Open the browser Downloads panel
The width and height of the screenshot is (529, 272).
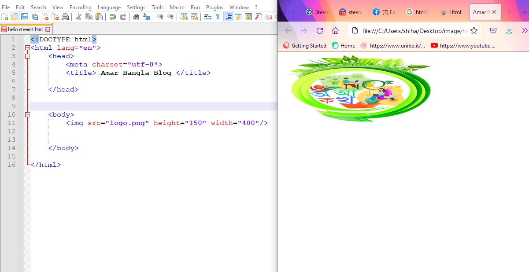(509, 30)
